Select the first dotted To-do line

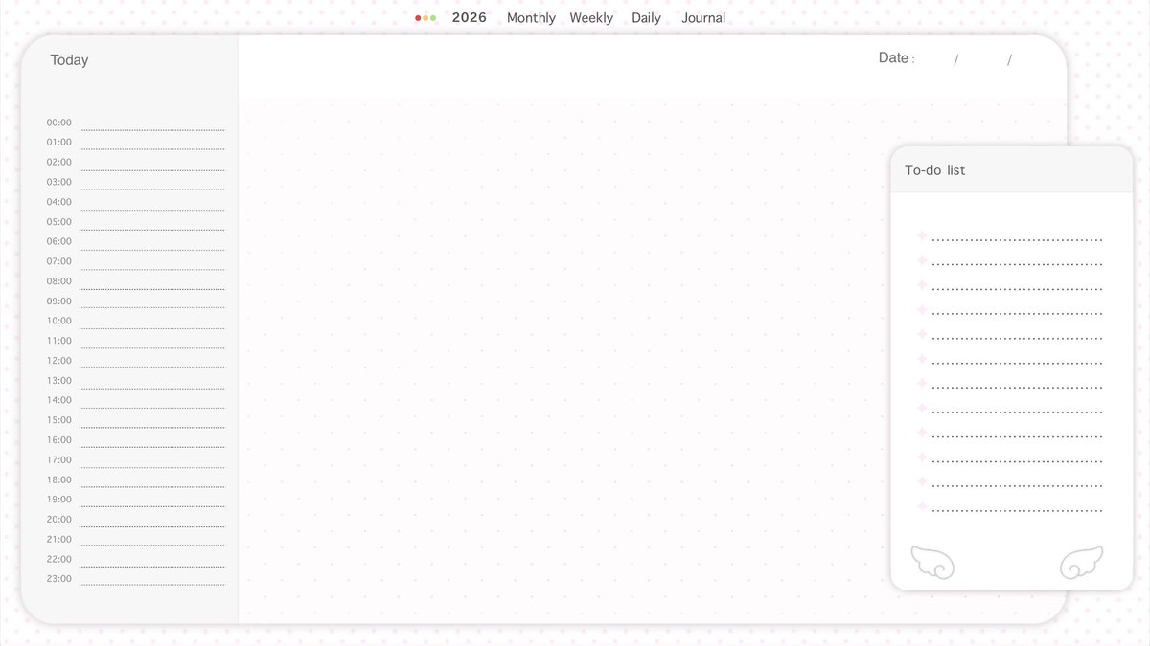point(1017,240)
